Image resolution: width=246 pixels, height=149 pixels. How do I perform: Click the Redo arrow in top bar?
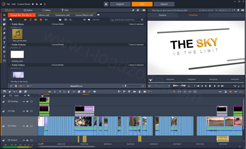(41, 4)
